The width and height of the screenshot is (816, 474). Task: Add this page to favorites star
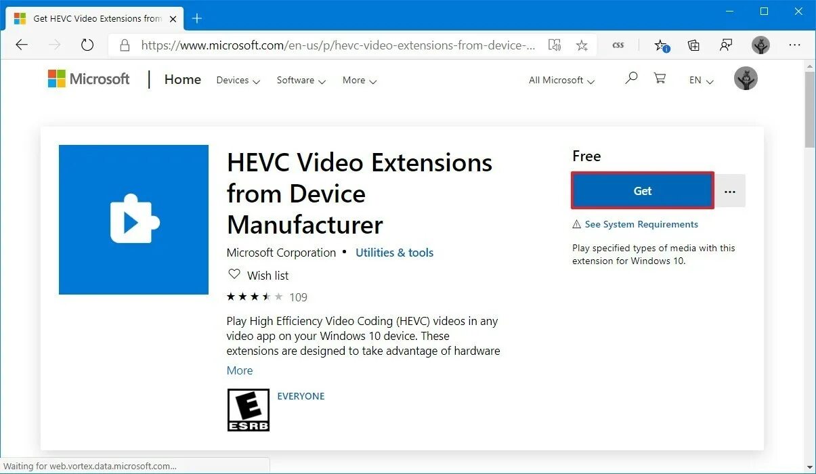point(582,45)
